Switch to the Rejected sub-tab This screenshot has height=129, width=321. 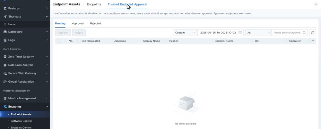pyautogui.click(x=95, y=23)
